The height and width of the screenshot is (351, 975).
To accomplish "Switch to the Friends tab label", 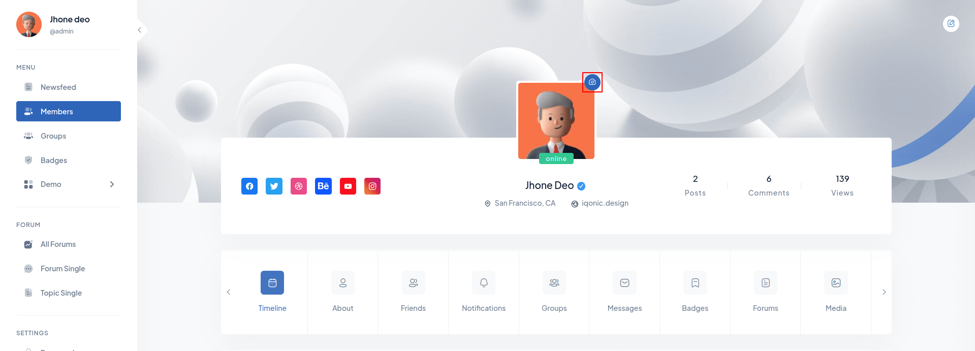I will 414,308.
